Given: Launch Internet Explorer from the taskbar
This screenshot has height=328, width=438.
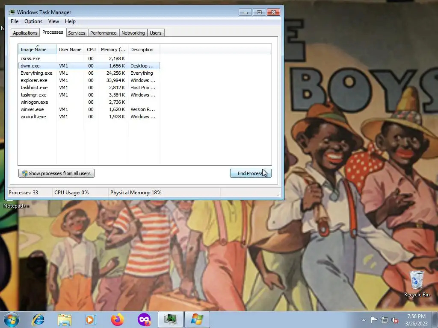Looking at the screenshot, I should tap(38, 319).
